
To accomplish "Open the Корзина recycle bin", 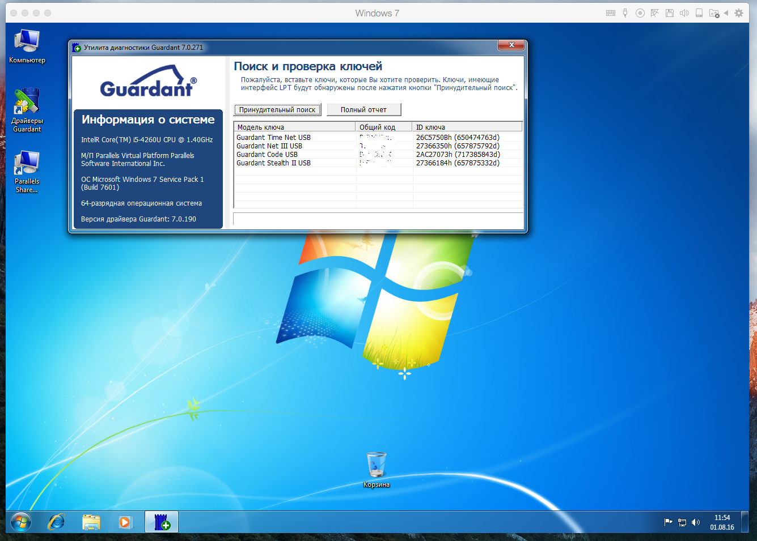I will (x=376, y=468).
